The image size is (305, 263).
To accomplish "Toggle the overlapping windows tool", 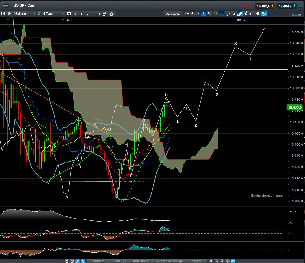I will pyautogui.click(x=240, y=14).
